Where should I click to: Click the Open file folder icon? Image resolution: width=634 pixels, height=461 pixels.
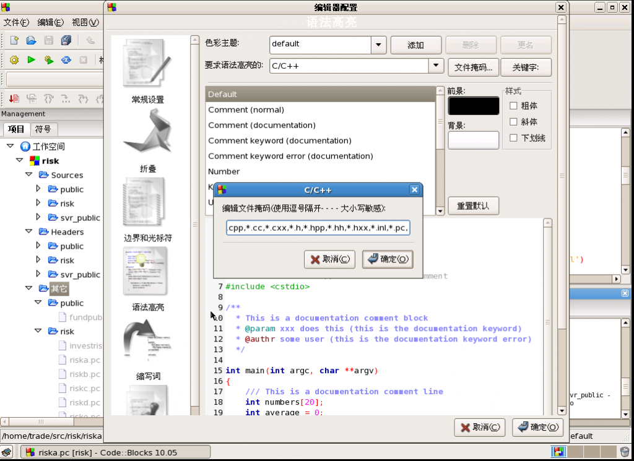[x=31, y=41]
